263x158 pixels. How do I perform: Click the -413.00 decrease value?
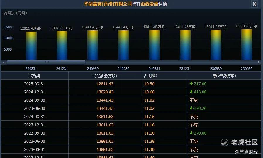(x=198, y=92)
